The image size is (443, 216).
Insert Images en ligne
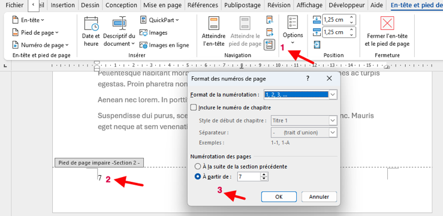(x=164, y=45)
